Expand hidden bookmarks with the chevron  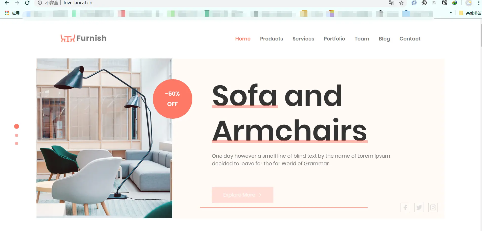(x=451, y=13)
